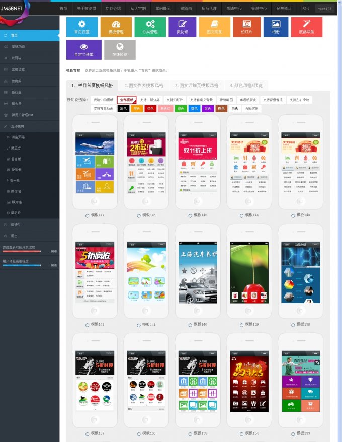This screenshot has height=442, width=342.
Task: Select the 模板138 radio button
Action: coord(293,325)
